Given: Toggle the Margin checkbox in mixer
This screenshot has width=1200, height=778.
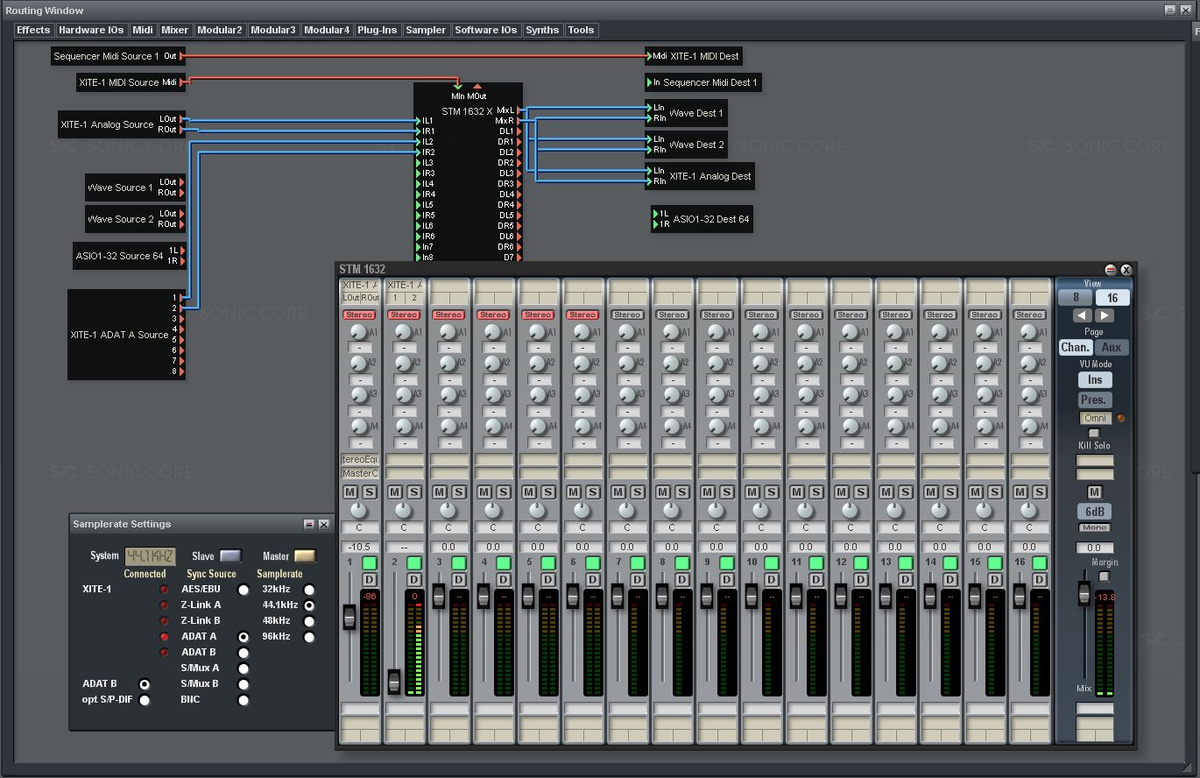Looking at the screenshot, I should [1104, 576].
